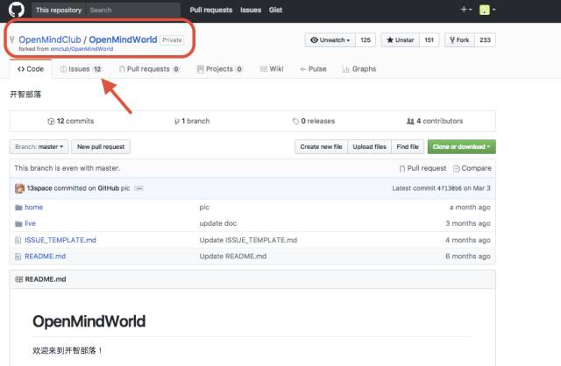Click the README.md file icon in the list
The height and width of the screenshot is (366, 561).
18,257
